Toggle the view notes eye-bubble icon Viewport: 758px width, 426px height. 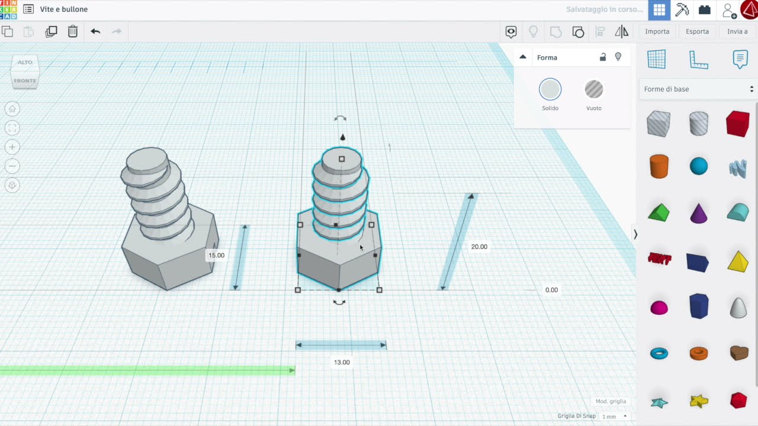[x=511, y=31]
